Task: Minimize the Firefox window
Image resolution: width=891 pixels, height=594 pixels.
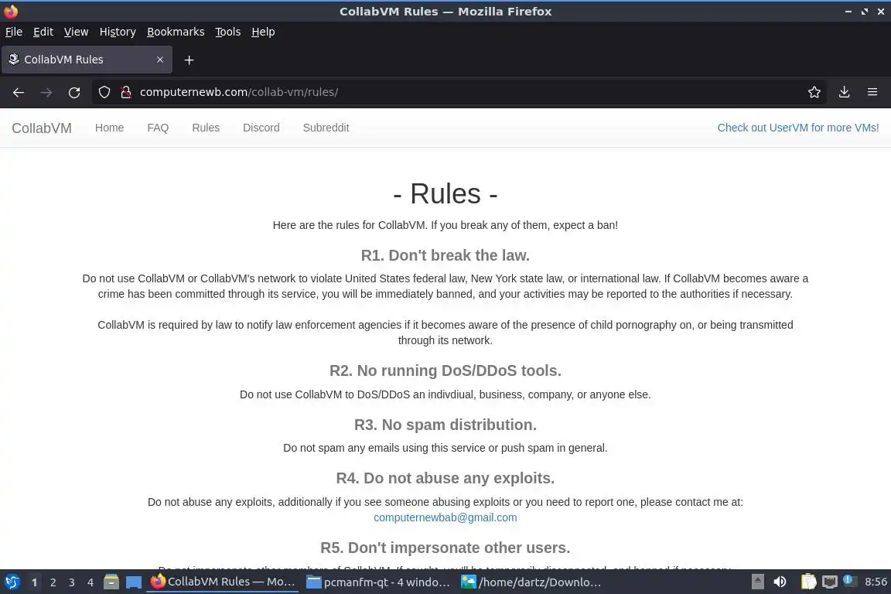Action: point(848,12)
